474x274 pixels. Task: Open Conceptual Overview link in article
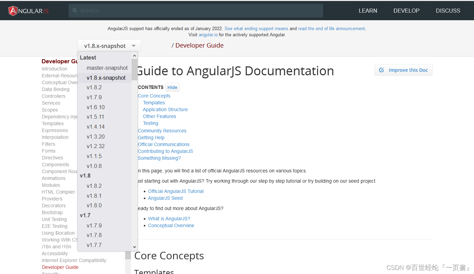[x=171, y=225]
